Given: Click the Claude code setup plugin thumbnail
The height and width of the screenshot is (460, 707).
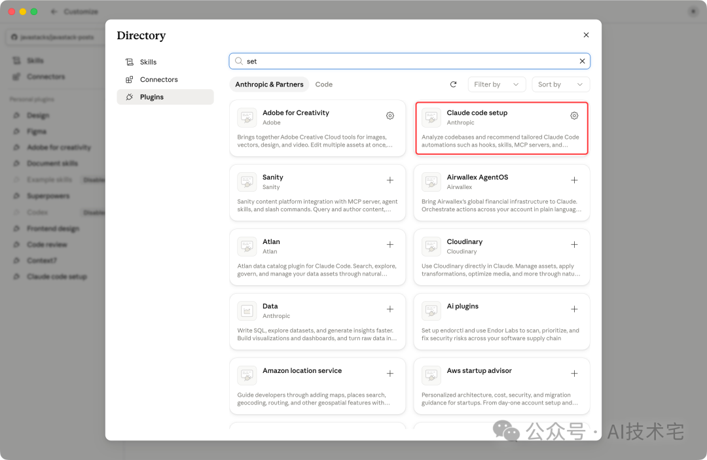Looking at the screenshot, I should coord(431,118).
